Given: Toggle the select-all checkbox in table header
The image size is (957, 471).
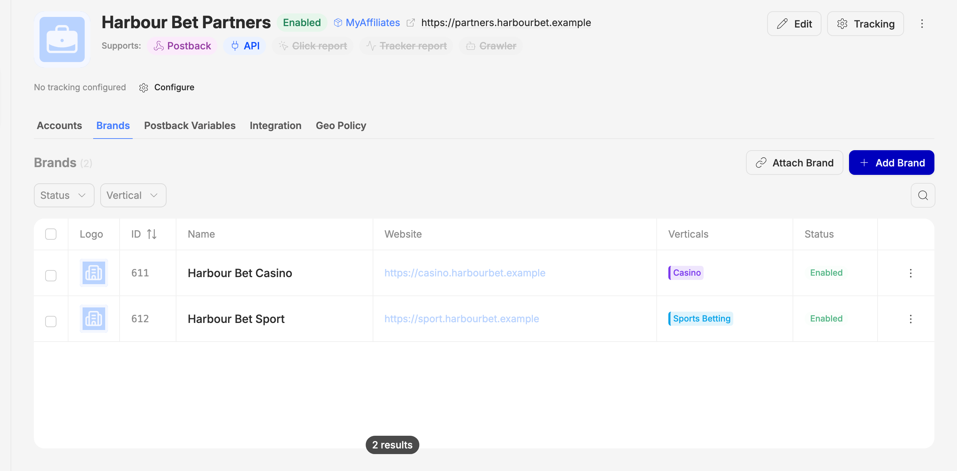Looking at the screenshot, I should coord(51,234).
